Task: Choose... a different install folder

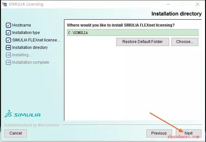Action: pyautogui.click(x=185, y=42)
